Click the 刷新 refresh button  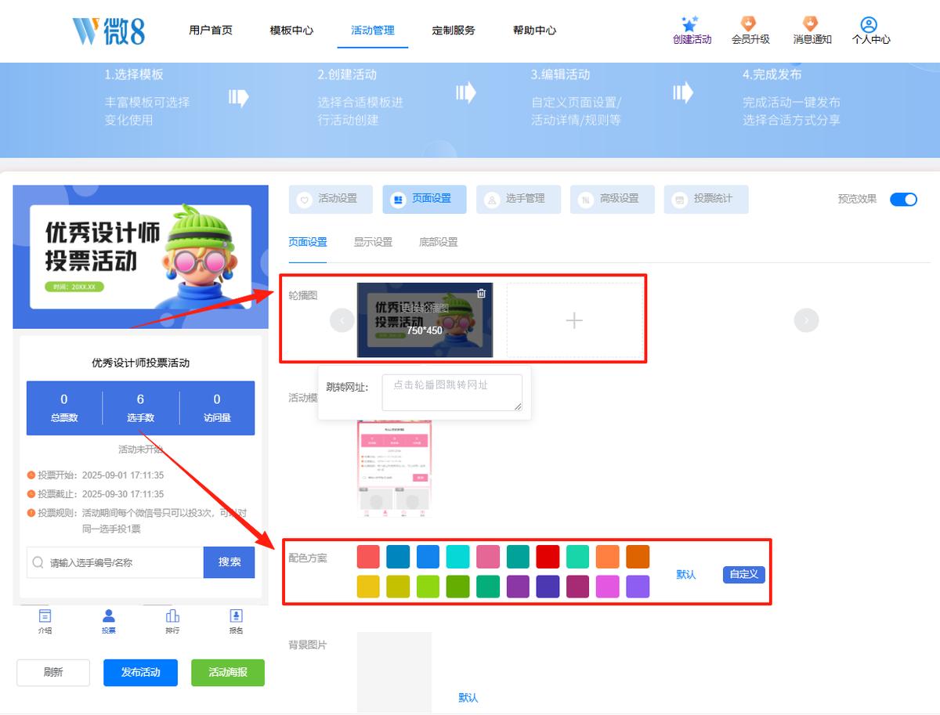coord(53,672)
